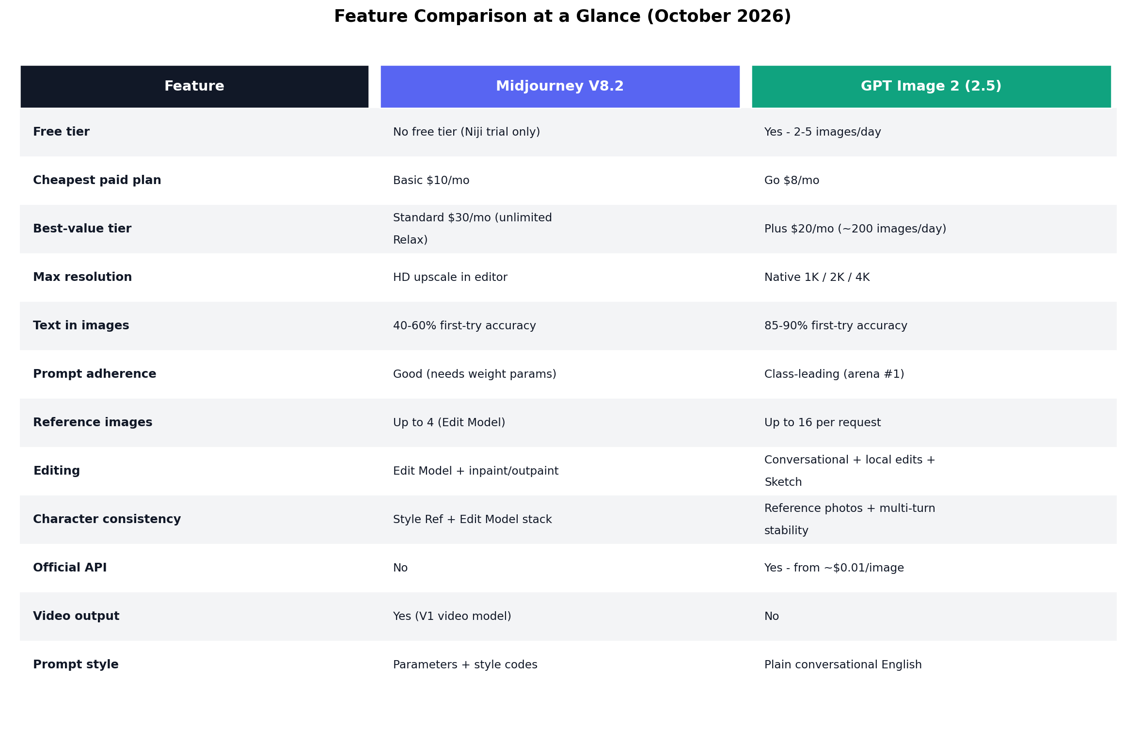
Task: Click 'Conversational + local edits + Sketch' cell
Action: [x=850, y=471]
